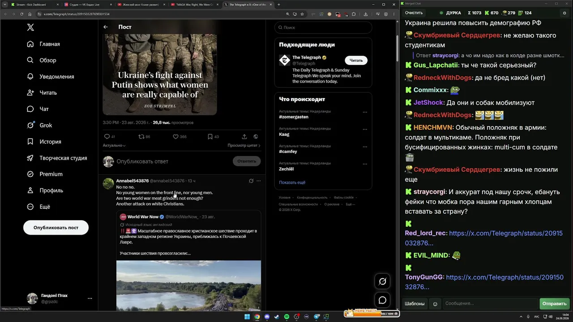The image size is (573, 322).
Task: Click Показать ещё under trends
Action: click(x=292, y=182)
